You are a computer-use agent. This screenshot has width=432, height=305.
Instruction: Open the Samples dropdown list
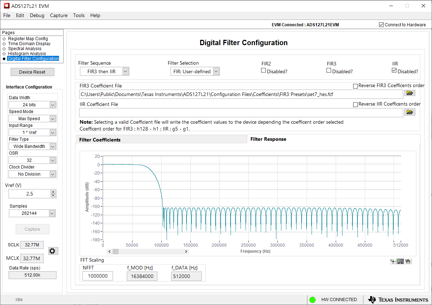[52, 213]
